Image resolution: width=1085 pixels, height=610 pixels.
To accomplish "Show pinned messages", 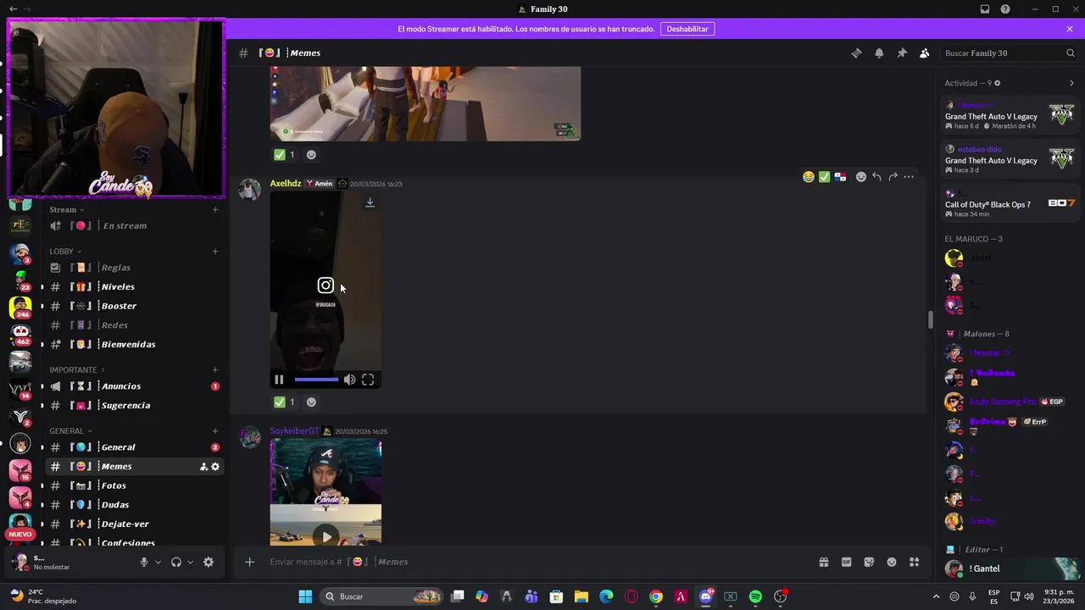I will [x=902, y=53].
